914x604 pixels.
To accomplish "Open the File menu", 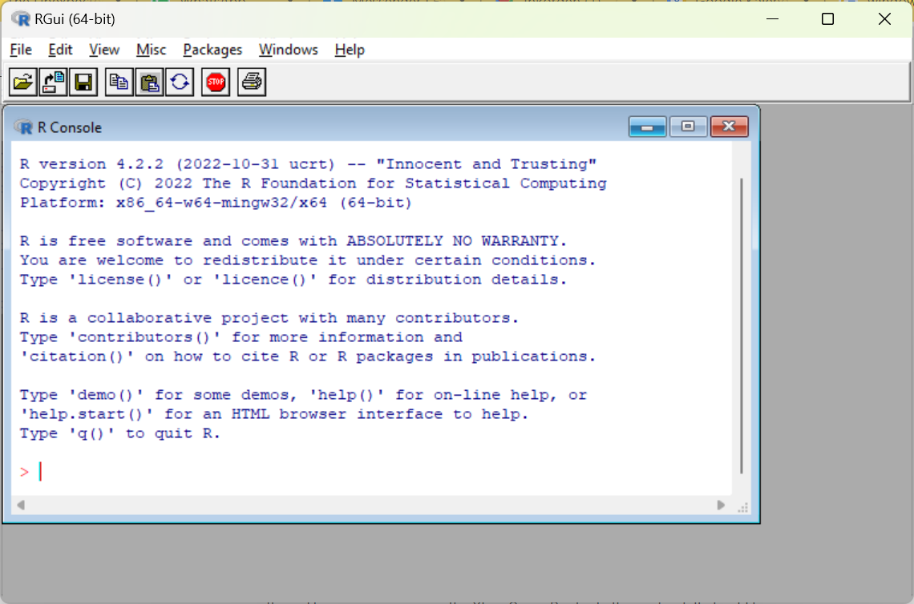I will coord(21,50).
